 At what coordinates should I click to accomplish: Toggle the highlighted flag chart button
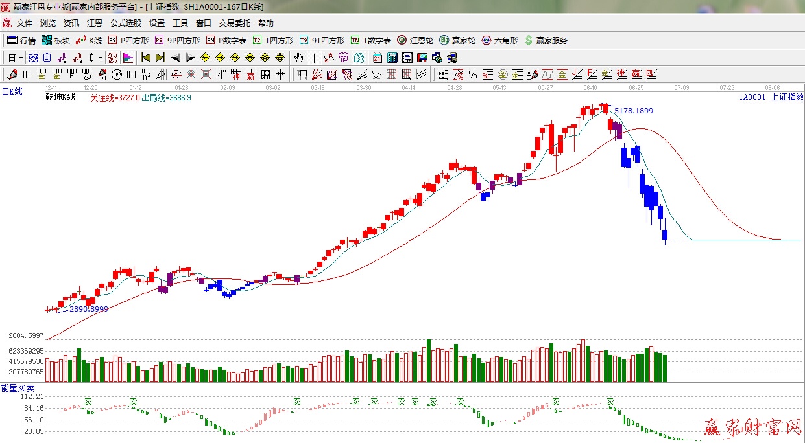127,58
